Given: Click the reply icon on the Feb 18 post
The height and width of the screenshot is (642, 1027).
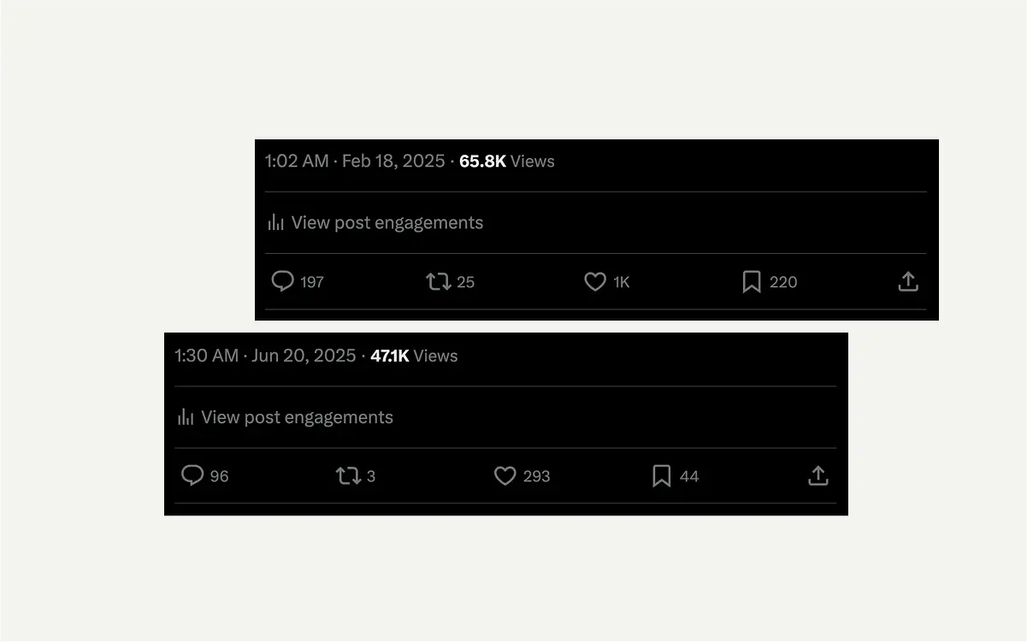Looking at the screenshot, I should [x=282, y=281].
